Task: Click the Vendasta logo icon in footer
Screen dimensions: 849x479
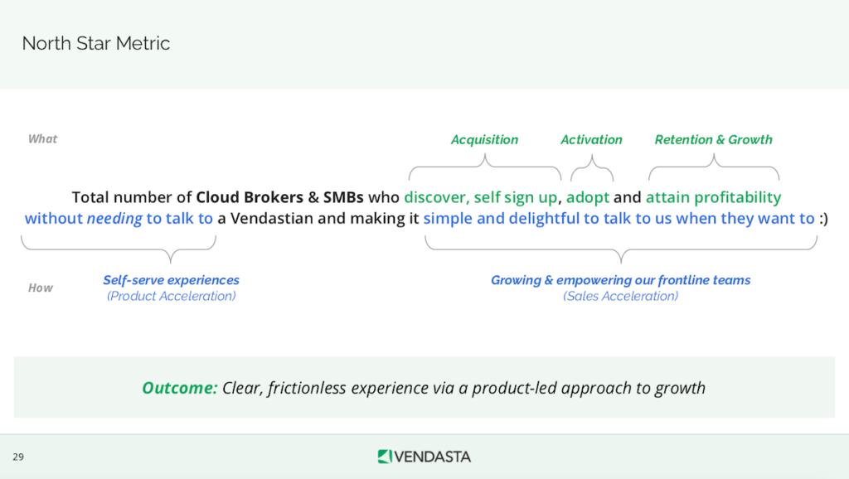Action: (x=384, y=457)
